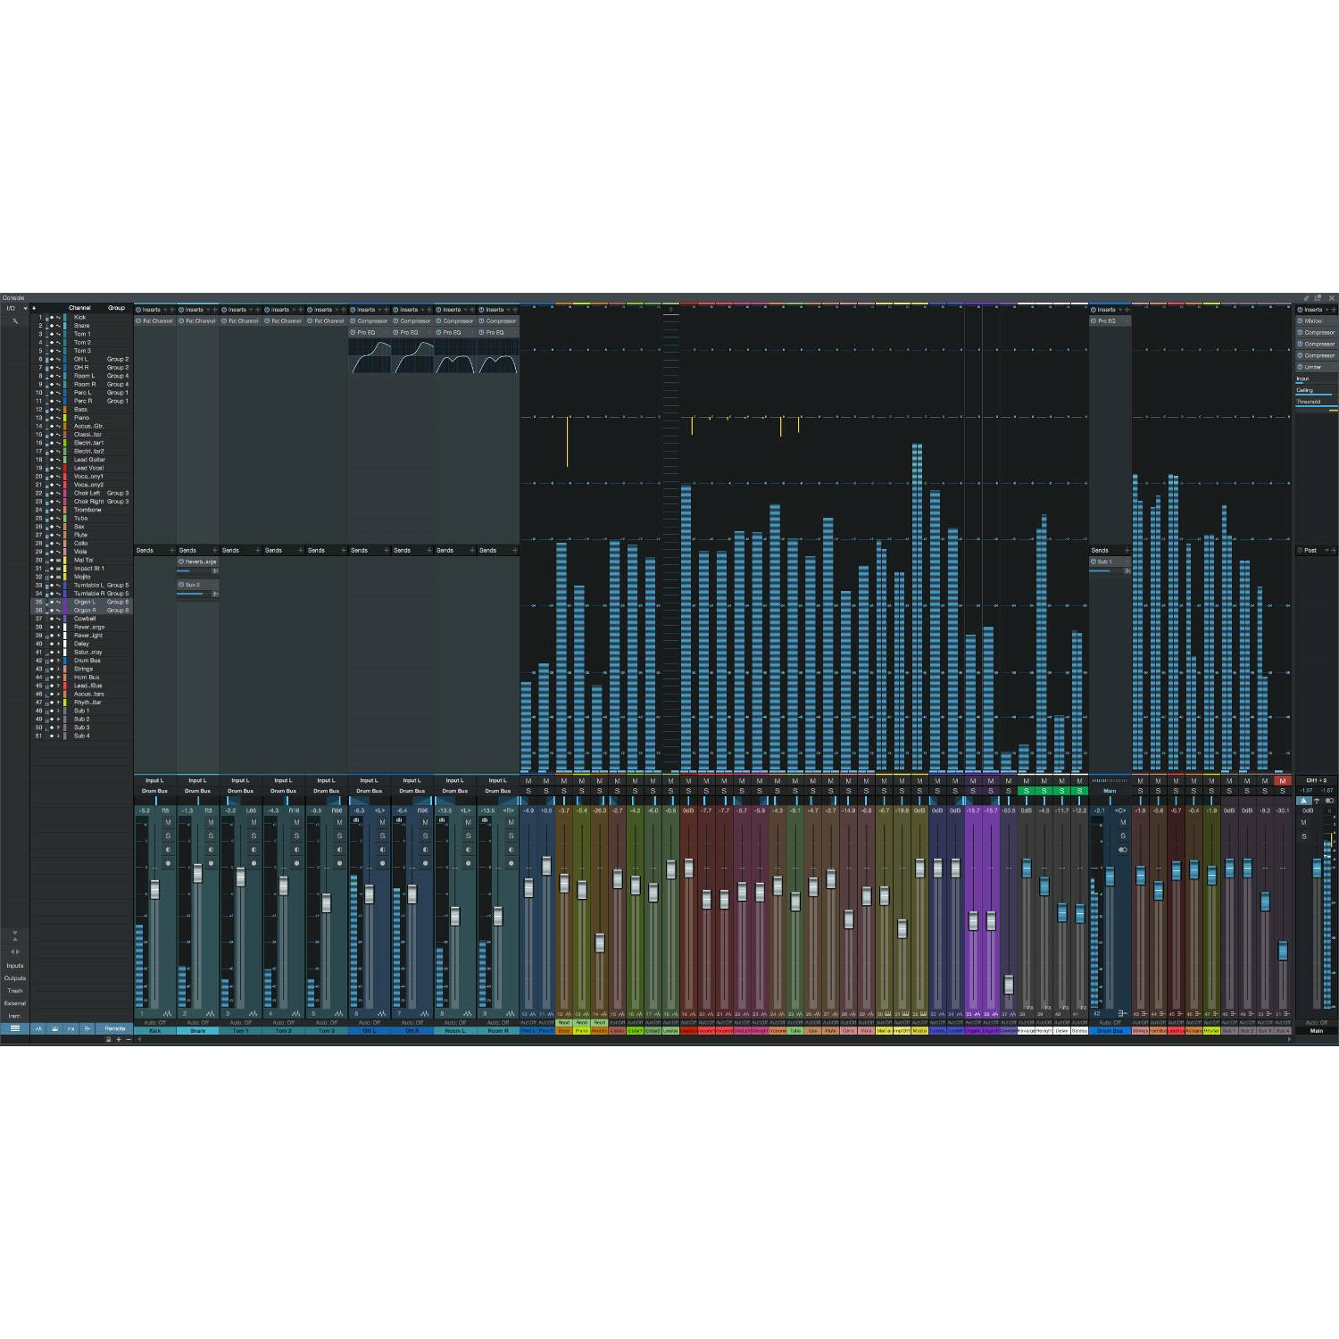This screenshot has width=1339, height=1339.
Task: Select Lead Vocal in the channel list
Action: point(88,468)
